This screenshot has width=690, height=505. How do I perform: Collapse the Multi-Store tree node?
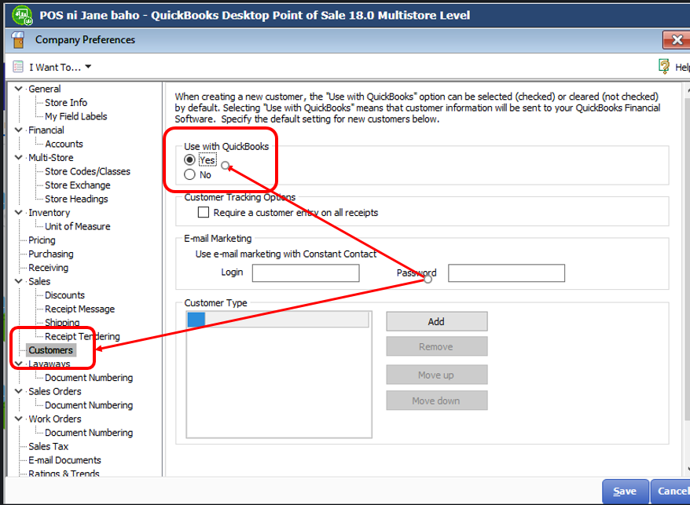point(19,157)
